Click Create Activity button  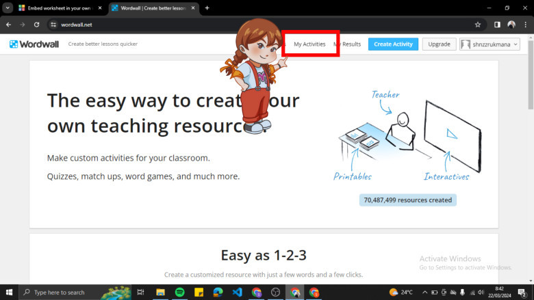(x=393, y=44)
